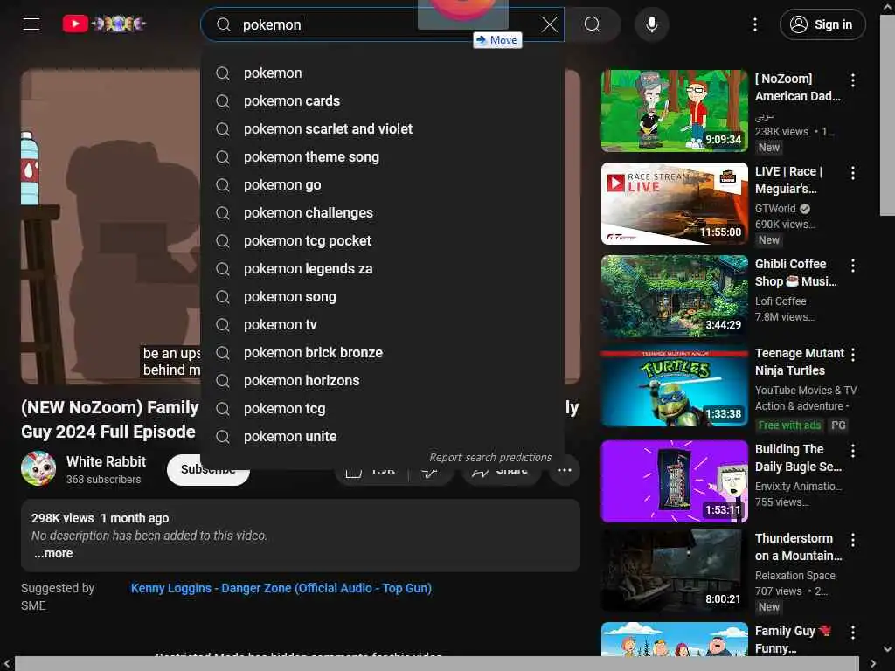
Task: Pick suggestion "pokemon theme song"
Action: tap(382, 157)
